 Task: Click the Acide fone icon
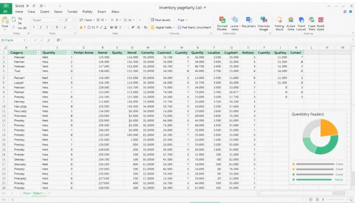(291, 20)
